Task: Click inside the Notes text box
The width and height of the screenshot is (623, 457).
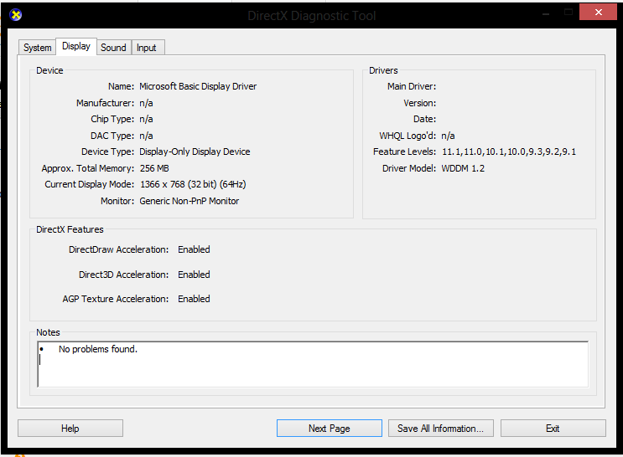Action: tap(313, 364)
